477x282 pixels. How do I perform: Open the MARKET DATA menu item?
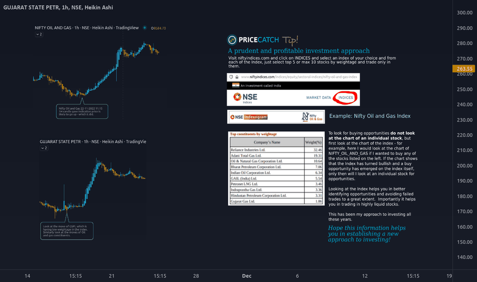[x=318, y=98]
